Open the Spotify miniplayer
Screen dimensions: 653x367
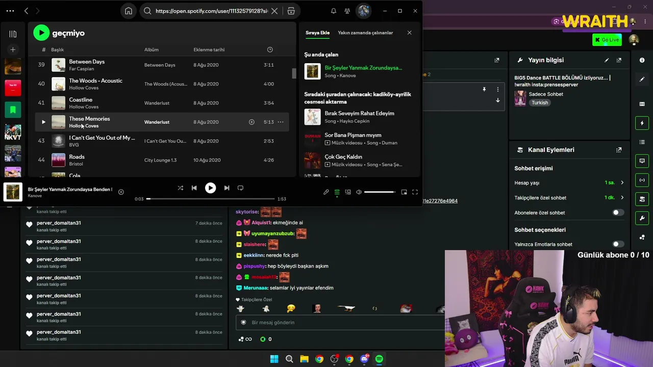(404, 192)
